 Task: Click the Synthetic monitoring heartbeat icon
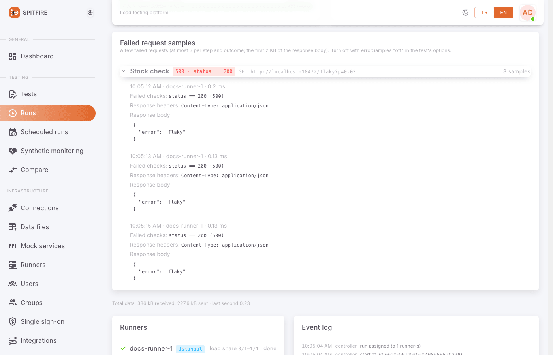[13, 151]
